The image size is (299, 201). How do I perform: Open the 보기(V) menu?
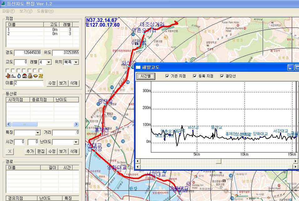click(26, 11)
